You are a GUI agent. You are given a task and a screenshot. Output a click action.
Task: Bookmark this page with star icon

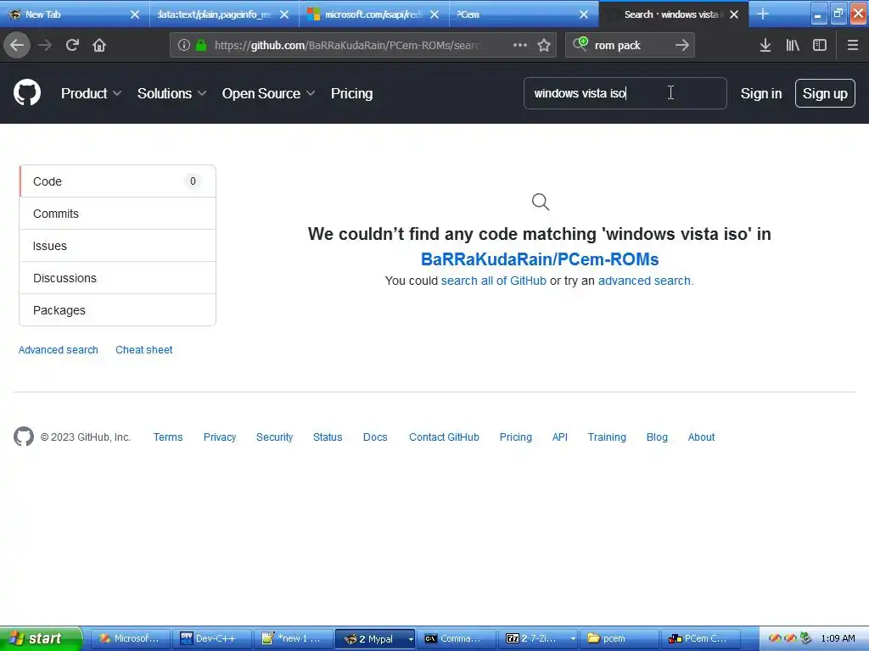(x=544, y=45)
